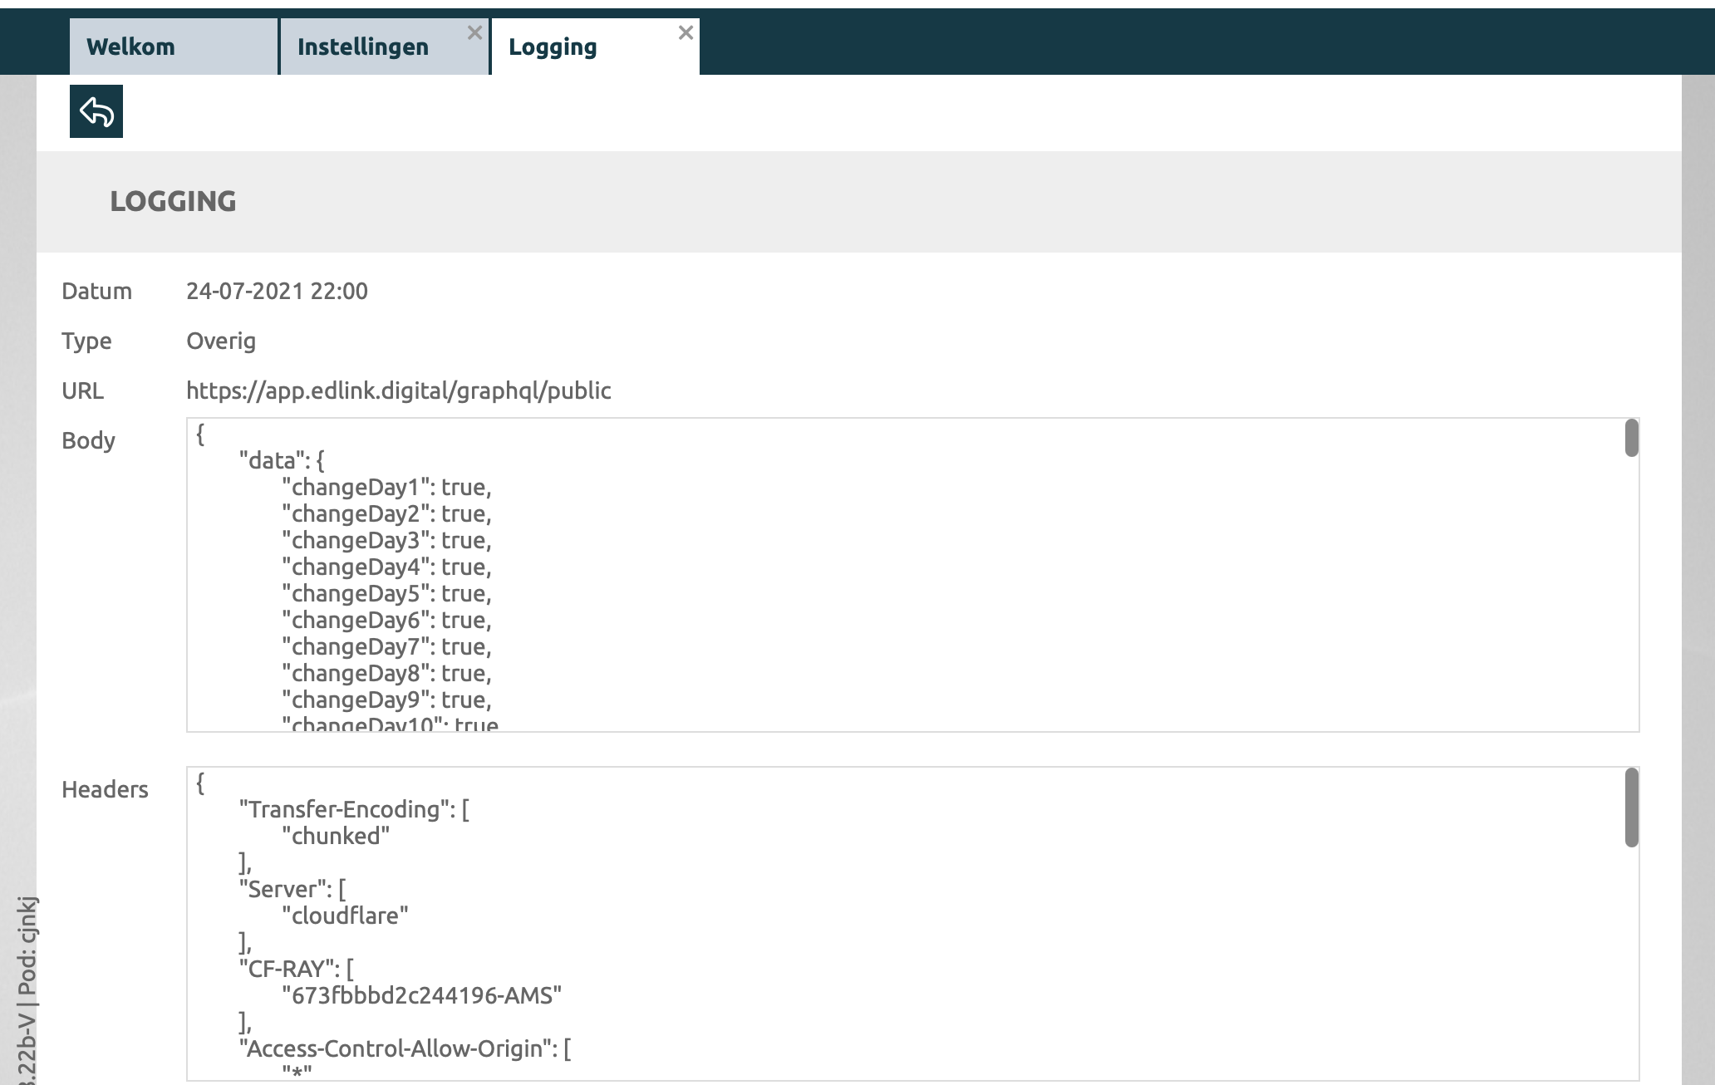Click the LOGGING section heading

(x=173, y=202)
